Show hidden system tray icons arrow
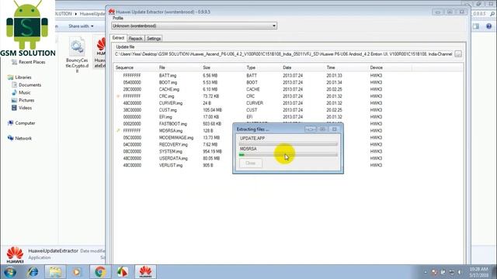The width and height of the screenshot is (497, 279). (426, 272)
